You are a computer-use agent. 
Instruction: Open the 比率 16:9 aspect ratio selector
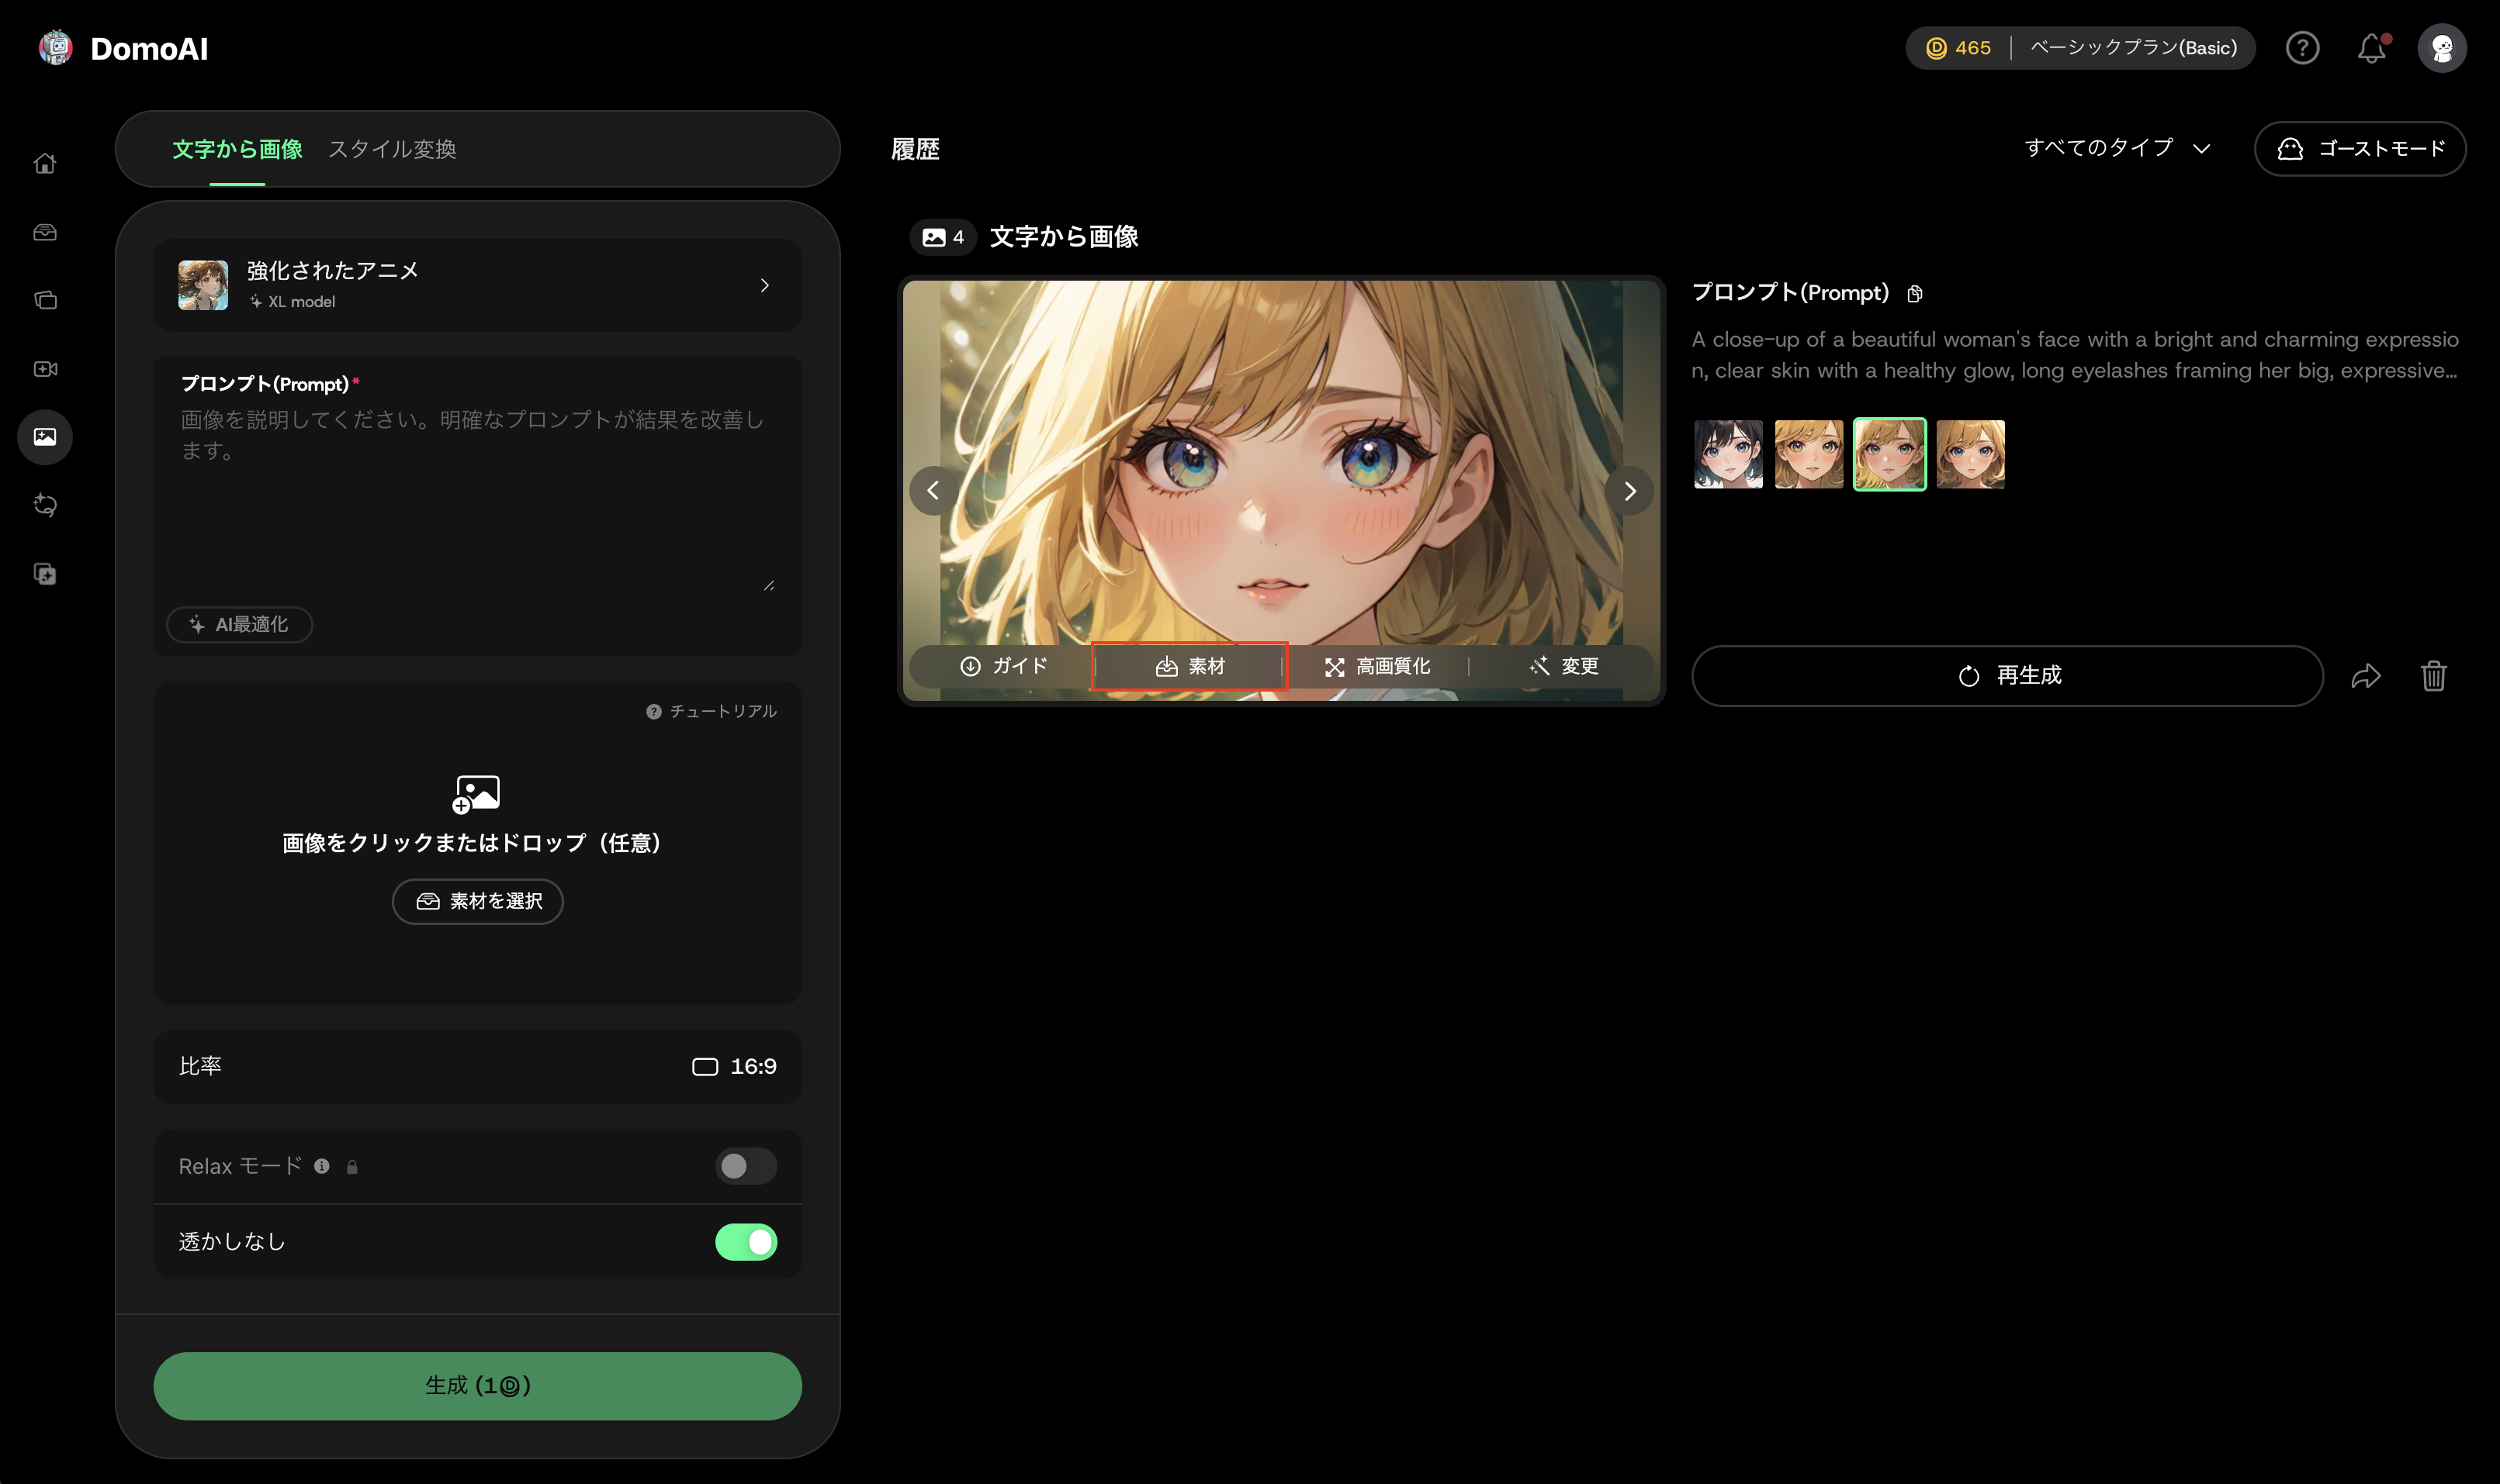pos(736,1066)
